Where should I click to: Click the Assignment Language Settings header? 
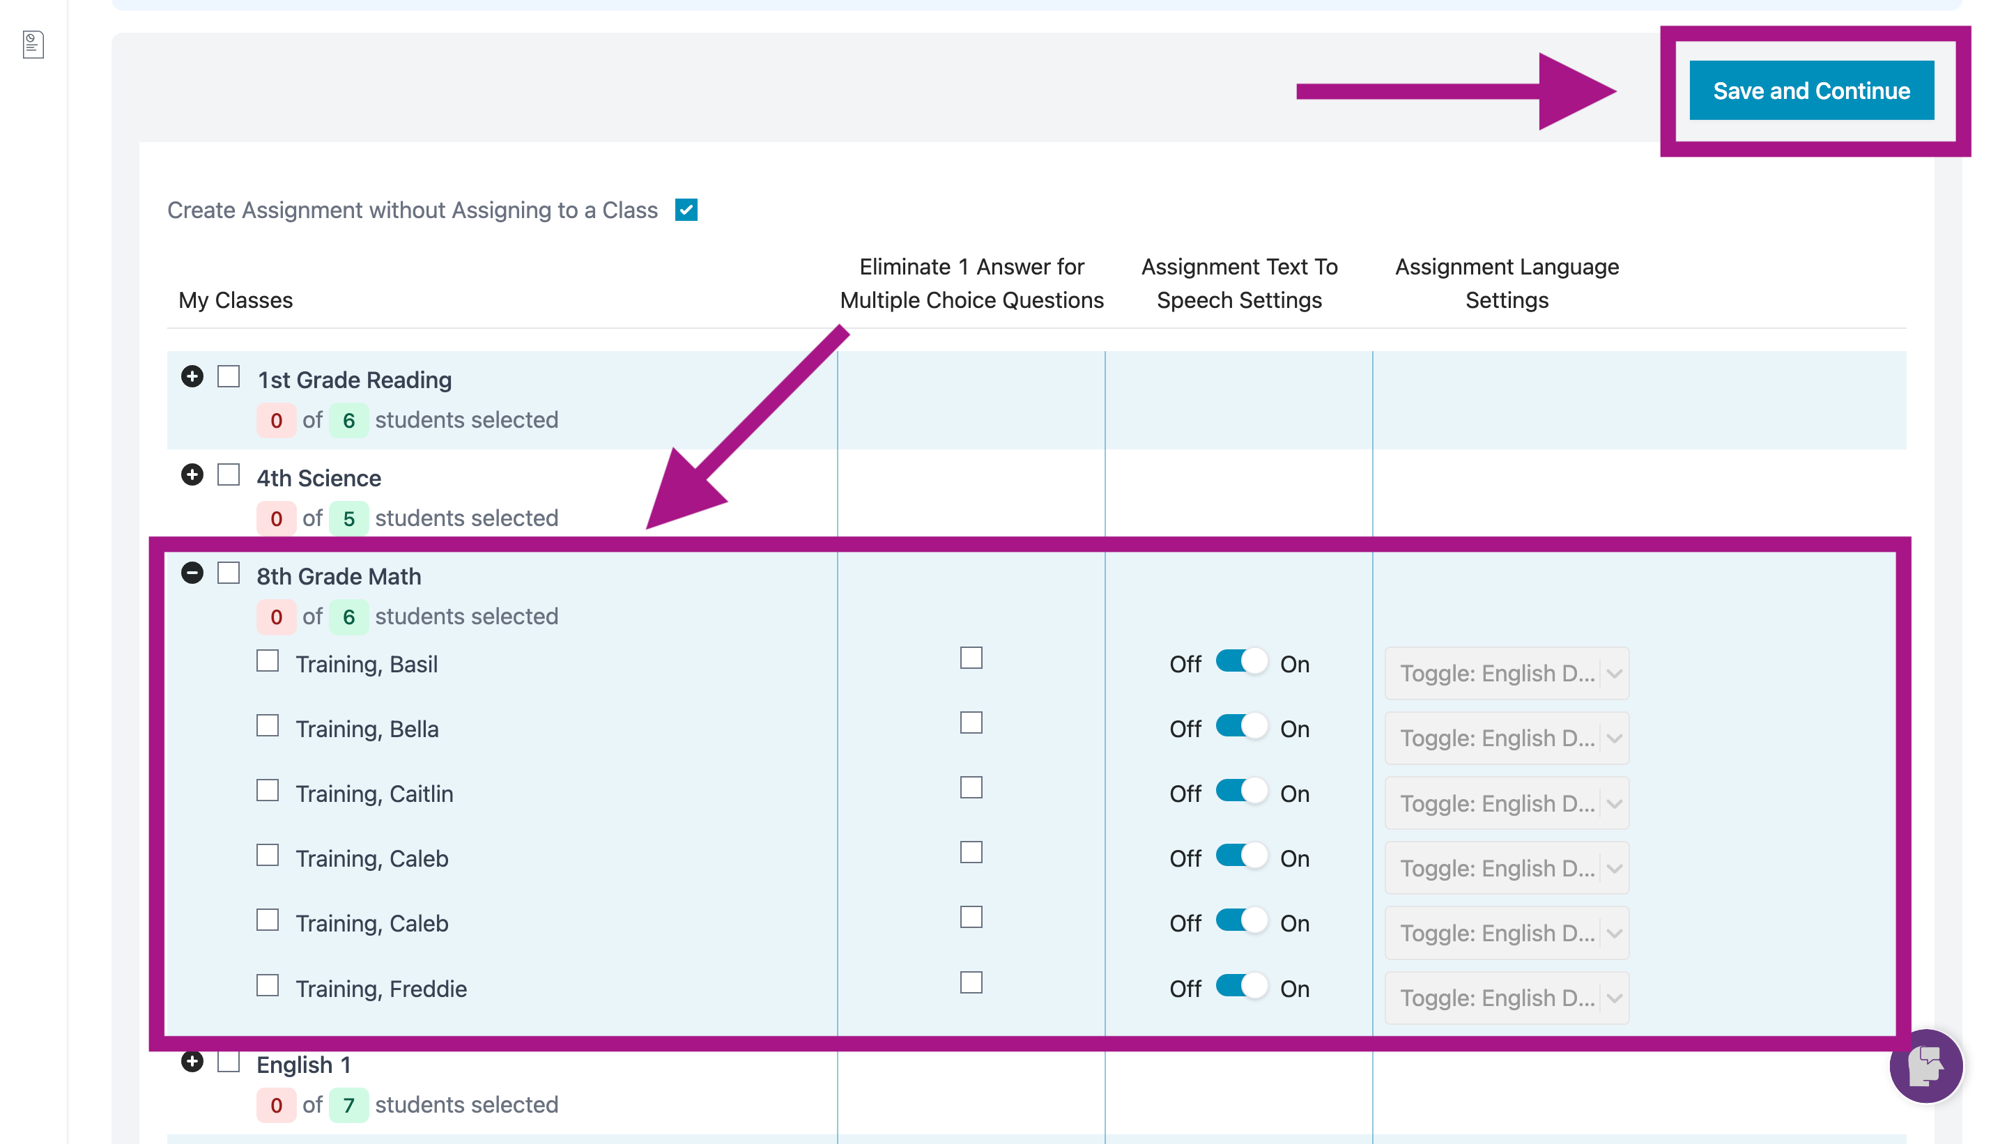[x=1507, y=283]
